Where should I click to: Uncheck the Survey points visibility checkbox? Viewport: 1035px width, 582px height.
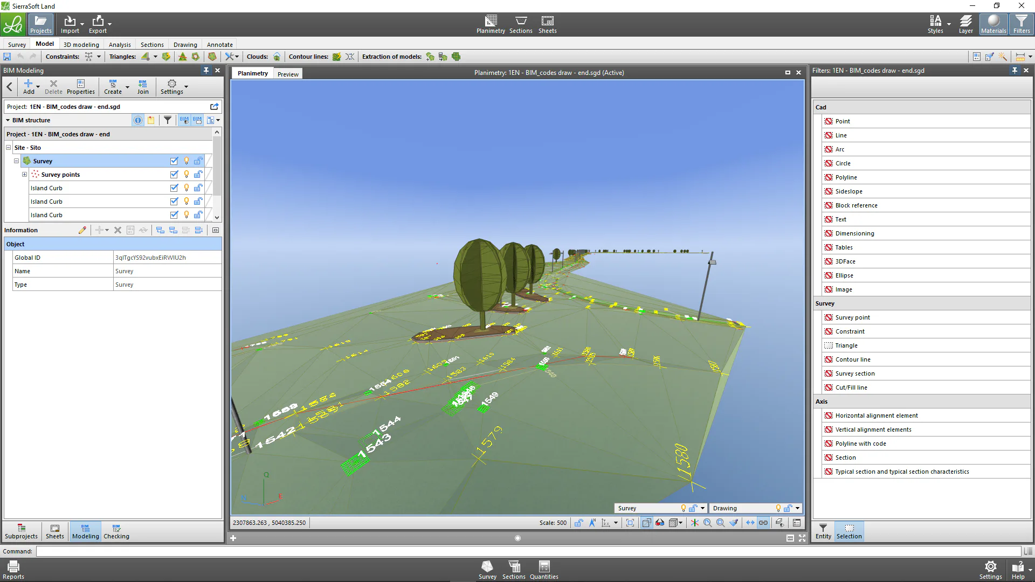pos(174,174)
